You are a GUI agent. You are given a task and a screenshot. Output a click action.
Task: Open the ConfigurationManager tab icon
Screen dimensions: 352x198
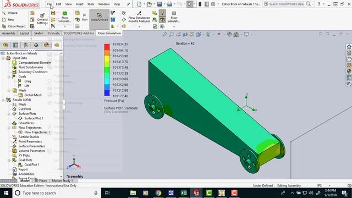tap(26, 45)
